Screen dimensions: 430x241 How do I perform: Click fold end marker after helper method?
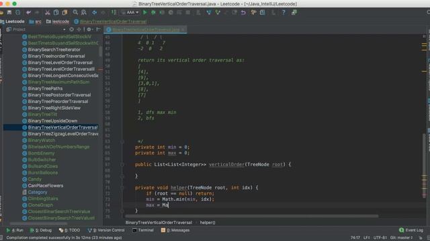click(122, 211)
